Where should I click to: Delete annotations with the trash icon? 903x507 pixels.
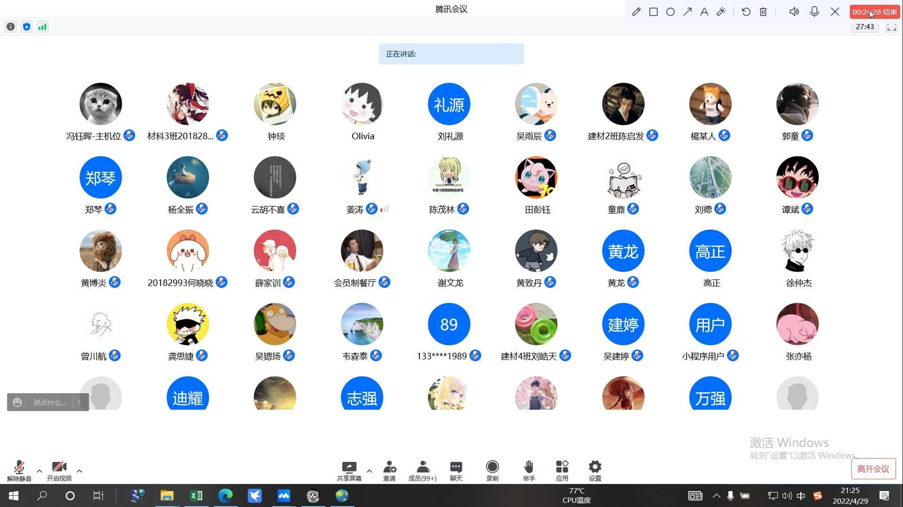click(763, 12)
